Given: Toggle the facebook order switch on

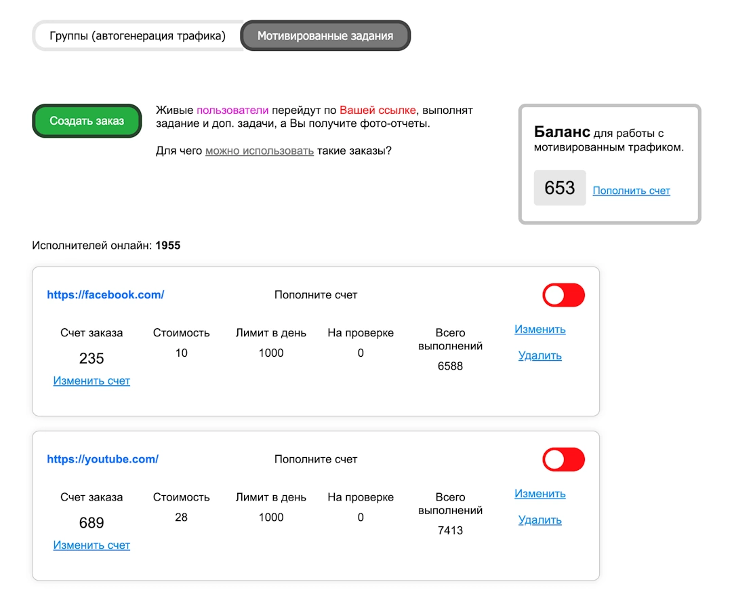Looking at the screenshot, I should click(x=563, y=295).
